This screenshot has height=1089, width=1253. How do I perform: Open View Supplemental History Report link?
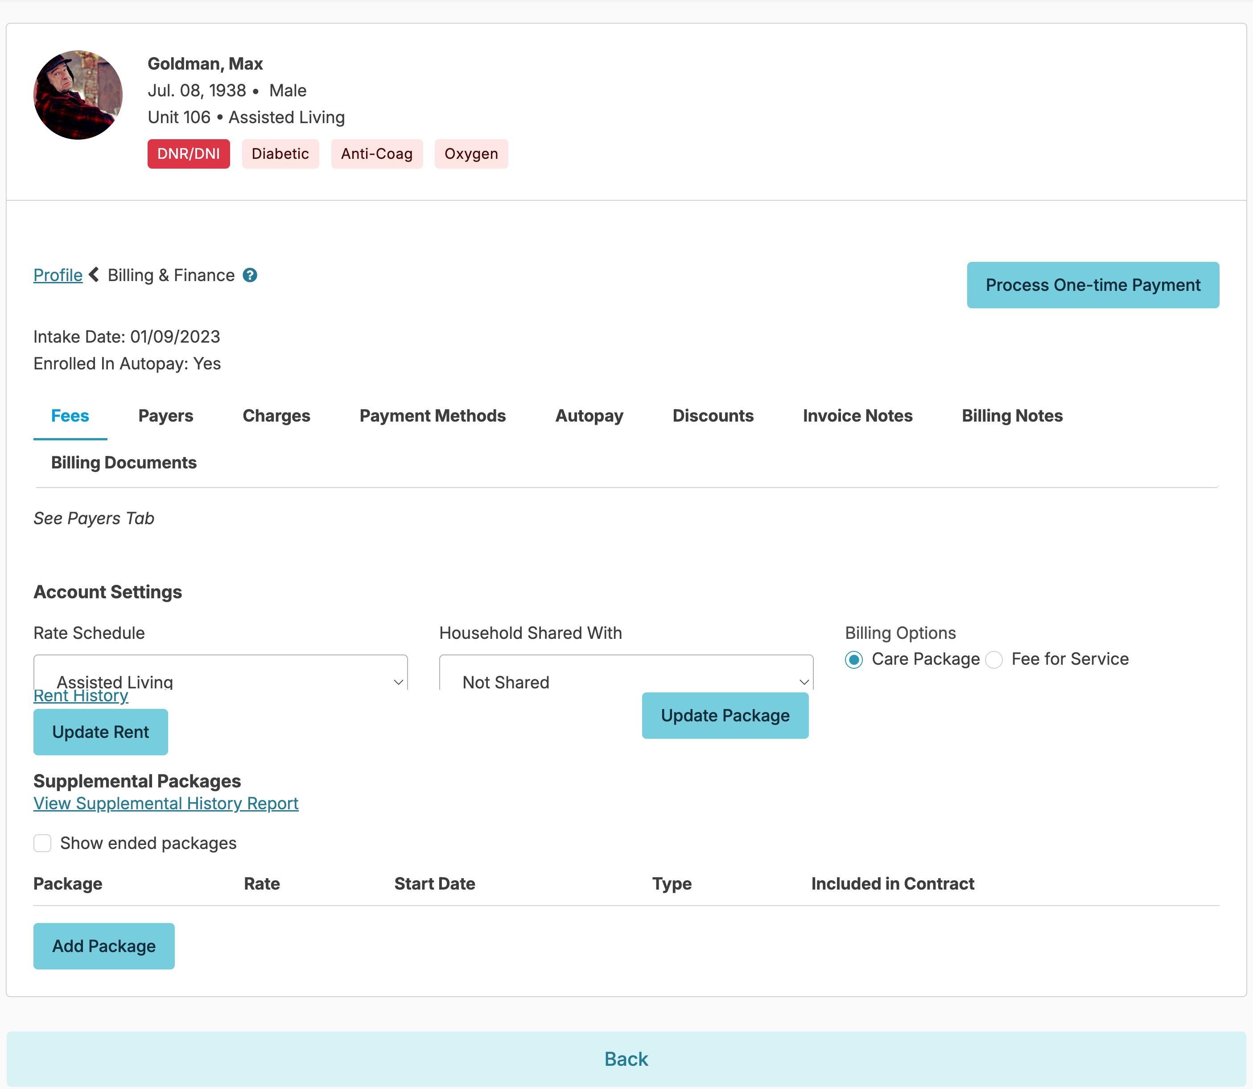click(x=166, y=803)
